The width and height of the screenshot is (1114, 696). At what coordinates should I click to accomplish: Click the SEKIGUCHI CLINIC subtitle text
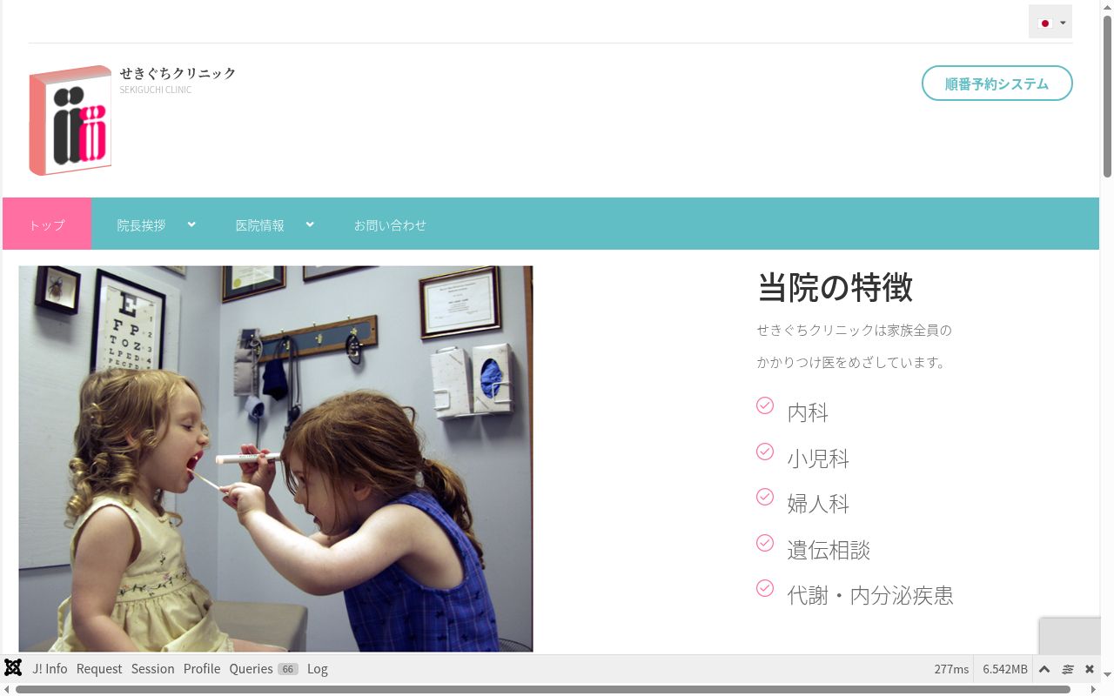pos(156,90)
